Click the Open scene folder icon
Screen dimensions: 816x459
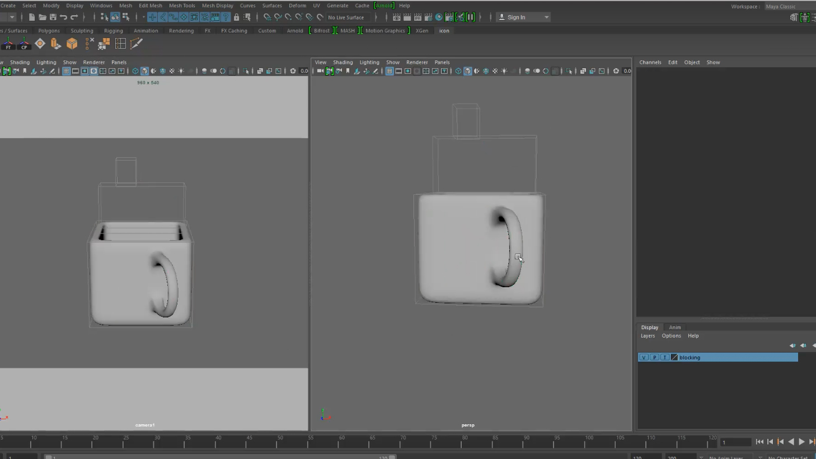[42, 17]
